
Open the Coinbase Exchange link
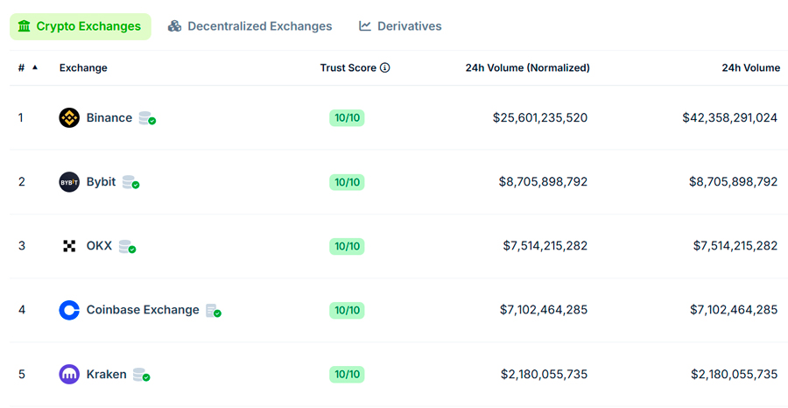pos(143,310)
